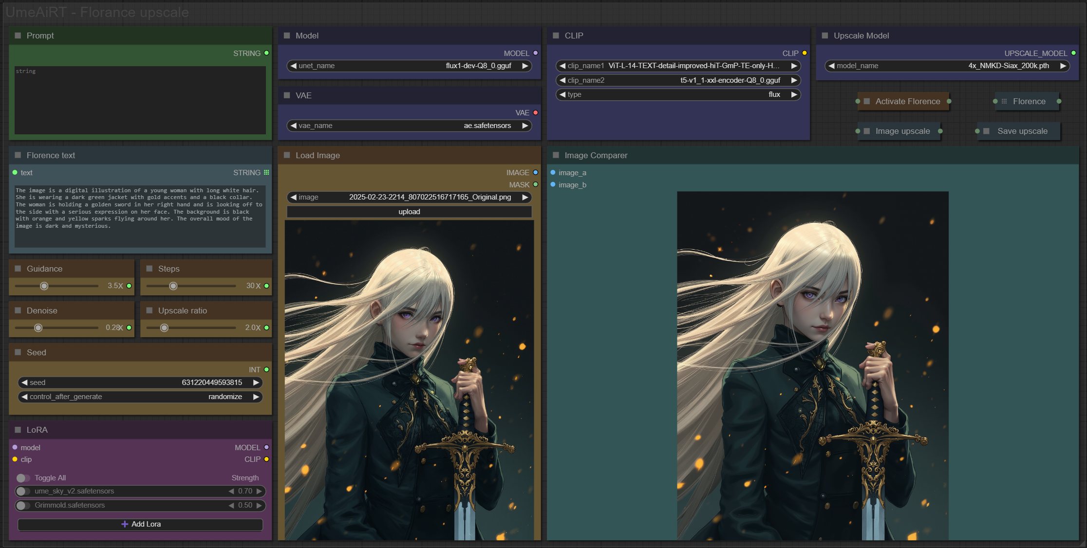Select the Upscale Model node header
1087x548 pixels.
coord(861,36)
